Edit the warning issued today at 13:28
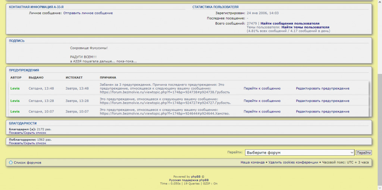The height and width of the screenshot is (190, 382). 323,101
